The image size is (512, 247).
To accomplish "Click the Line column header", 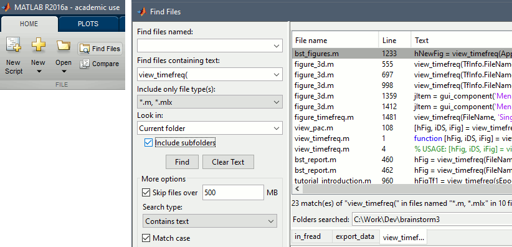I will coord(394,41).
